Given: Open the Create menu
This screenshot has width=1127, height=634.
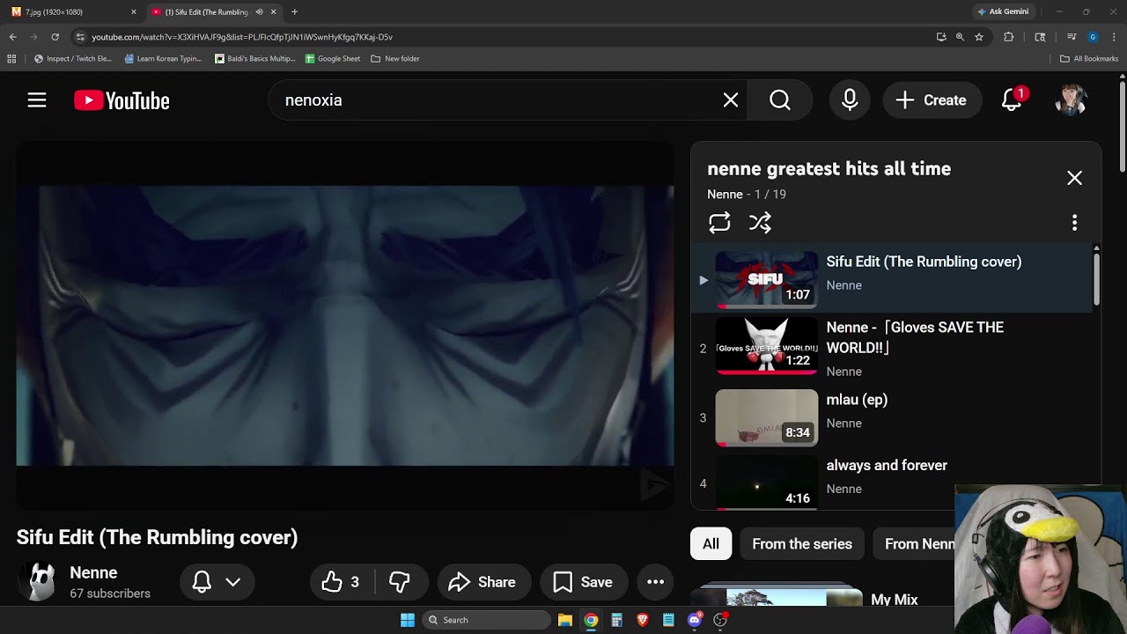Looking at the screenshot, I should [x=932, y=100].
